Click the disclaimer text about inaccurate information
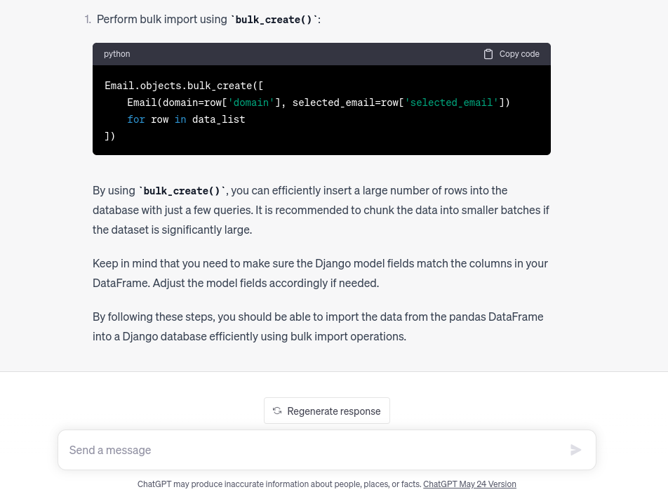This screenshot has width=668, height=492. [x=279, y=484]
